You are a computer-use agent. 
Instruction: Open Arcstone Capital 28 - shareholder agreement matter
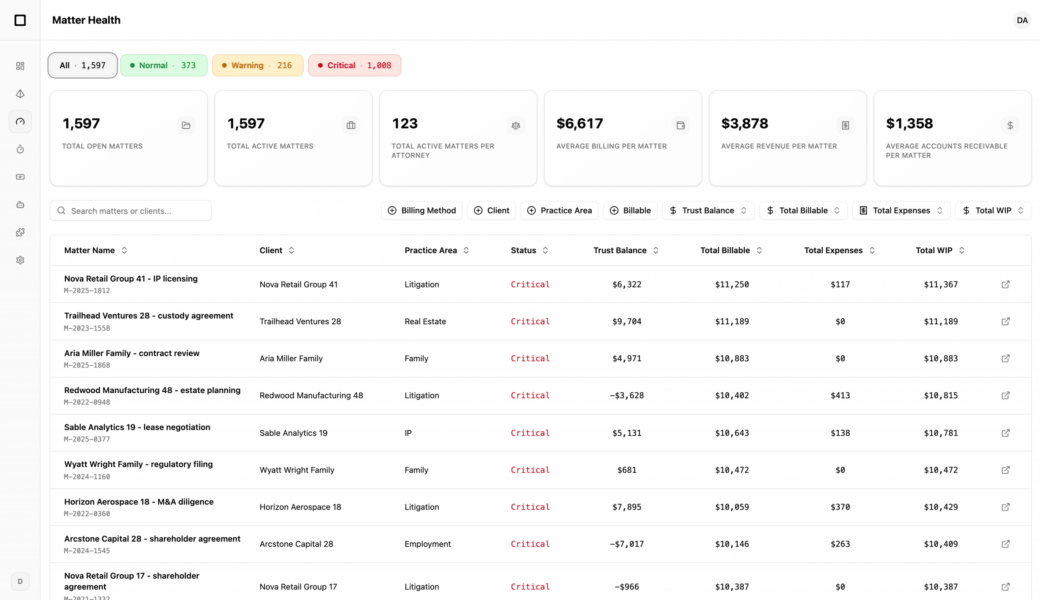(152, 539)
